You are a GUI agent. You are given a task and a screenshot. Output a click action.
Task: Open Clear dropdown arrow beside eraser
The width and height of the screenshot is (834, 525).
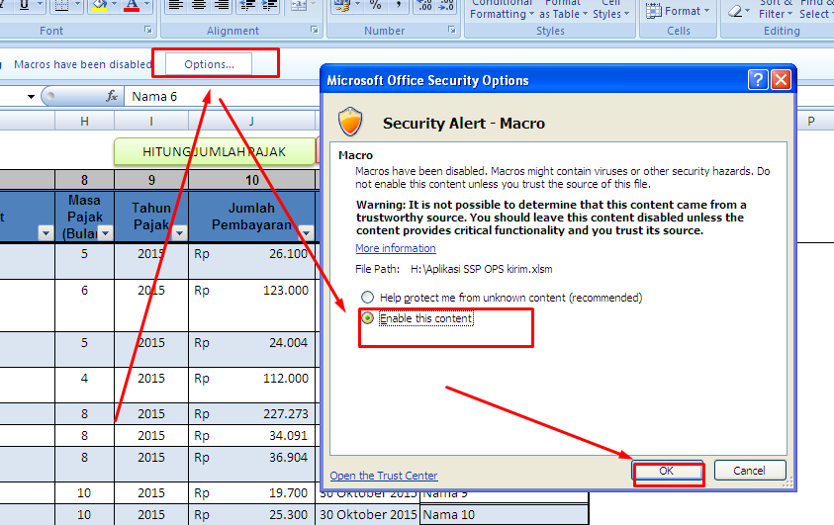click(748, 11)
